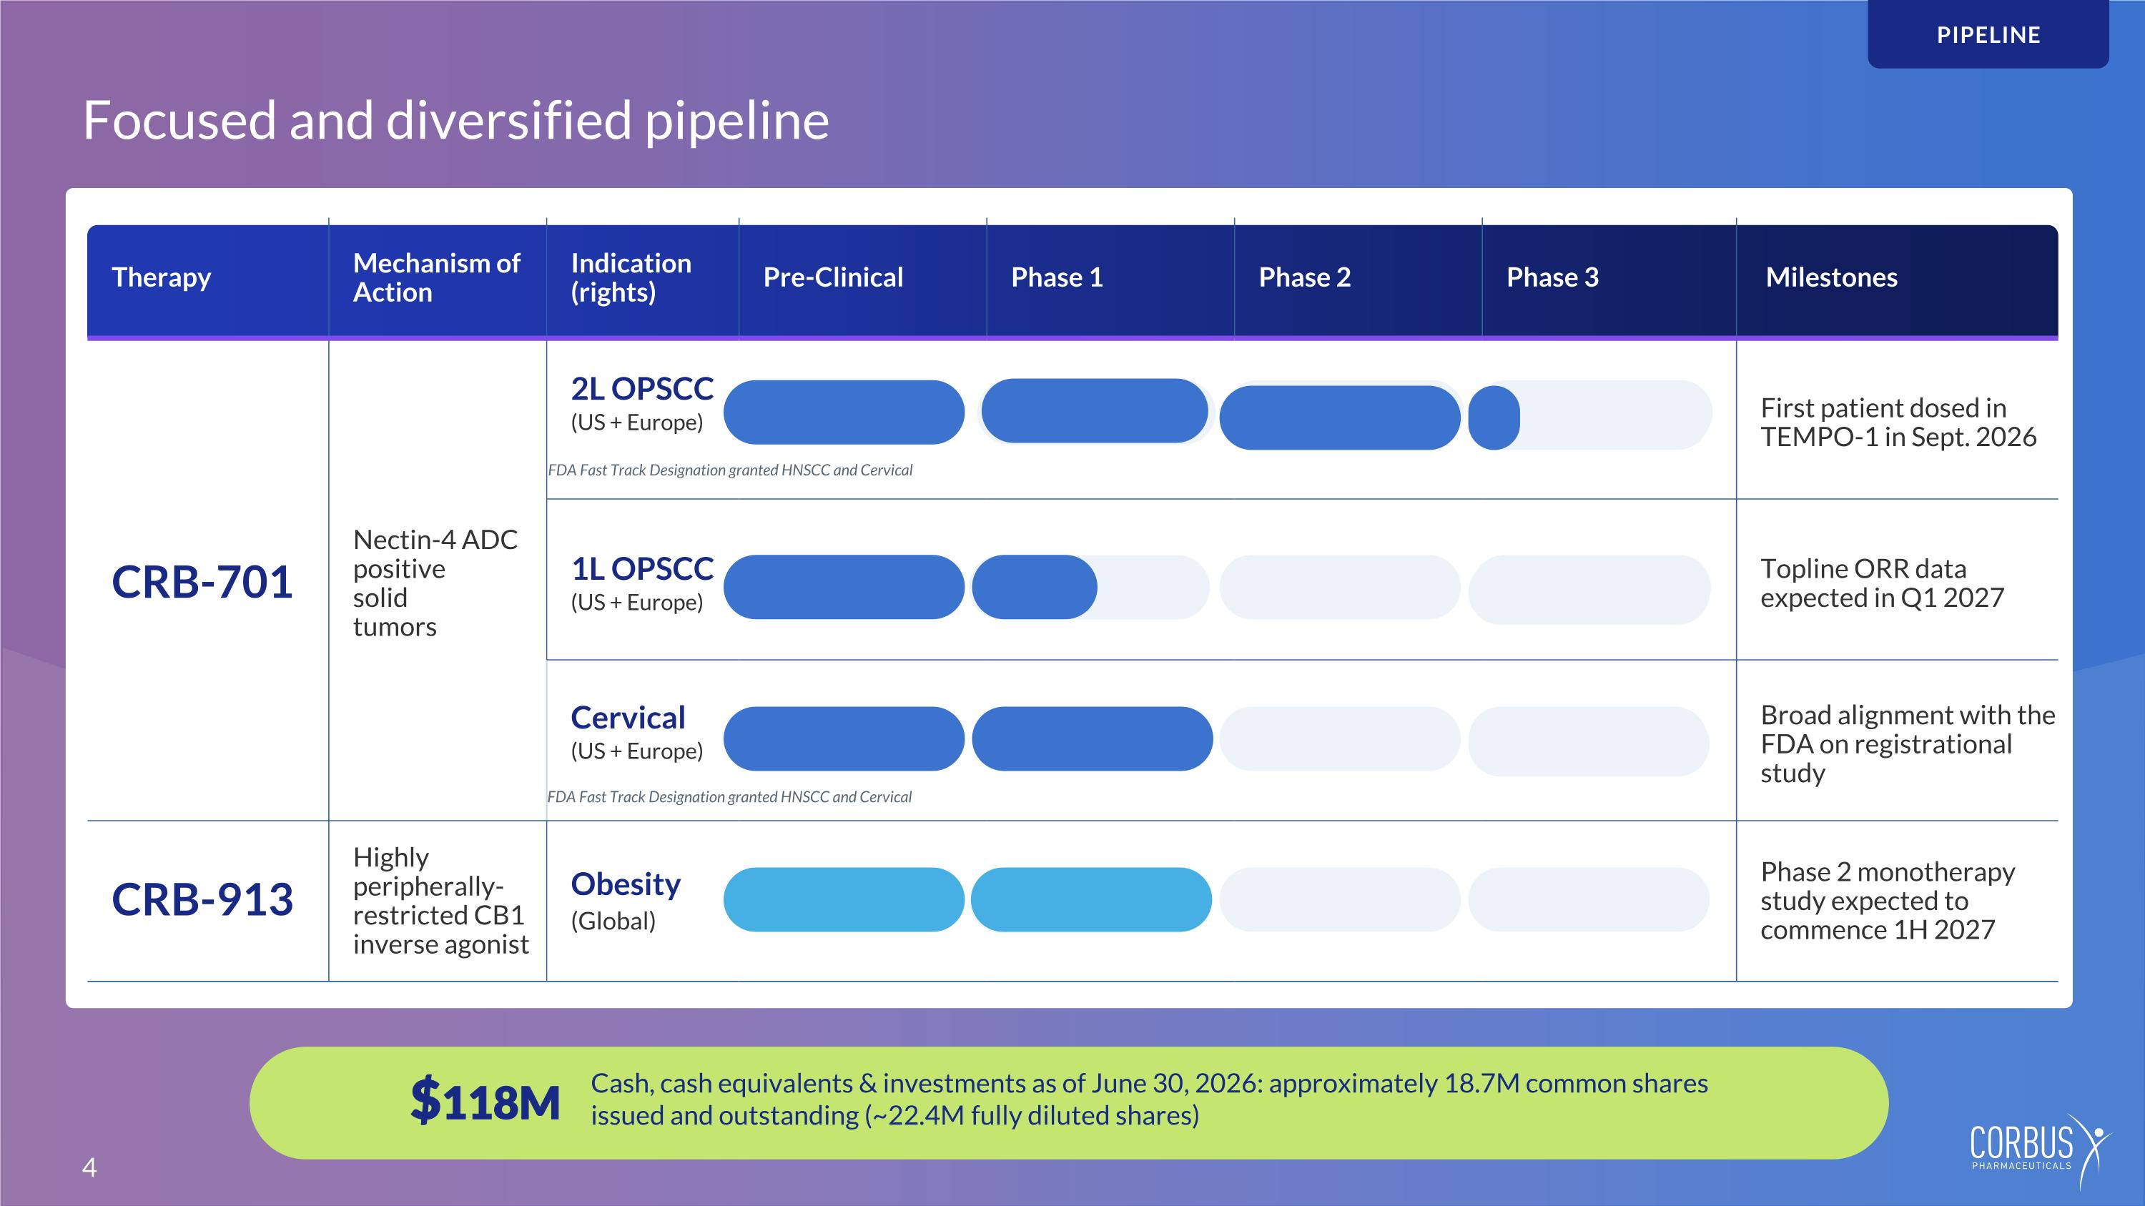2145x1206 pixels.
Task: Click the slide number 4
Action: pyautogui.click(x=89, y=1167)
